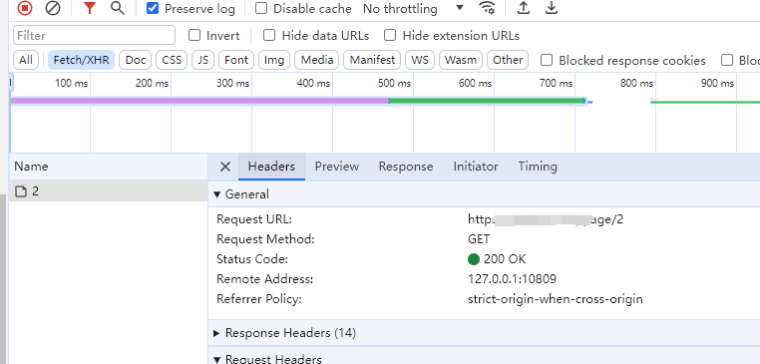Viewport: 760px width, 364px height.
Task: Click the Filter text input field
Action: [94, 35]
